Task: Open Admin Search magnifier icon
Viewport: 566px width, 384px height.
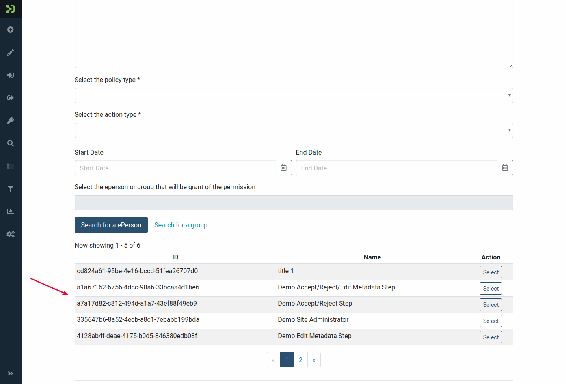Action: (x=11, y=143)
